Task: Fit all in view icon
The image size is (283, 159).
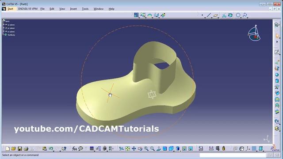Action: (x=128, y=149)
